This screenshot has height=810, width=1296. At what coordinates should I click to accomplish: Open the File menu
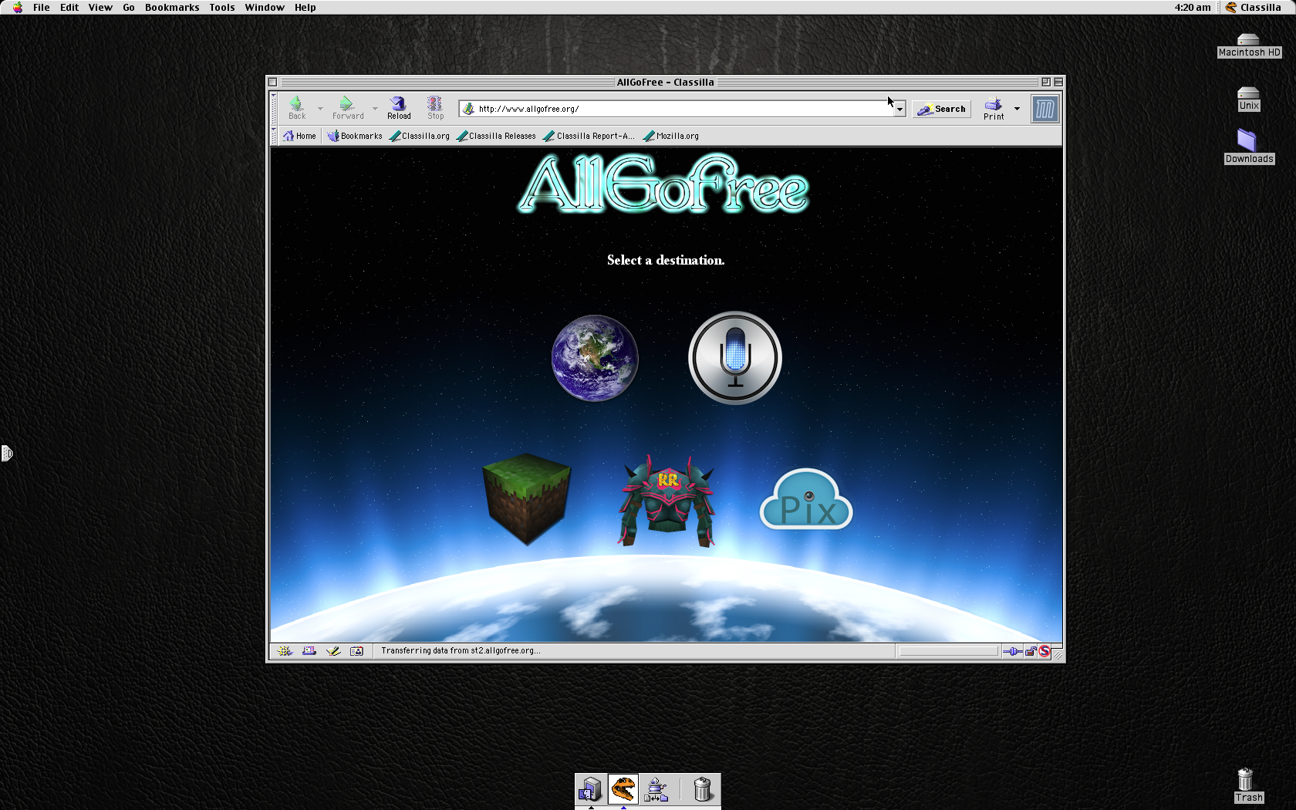42,8
